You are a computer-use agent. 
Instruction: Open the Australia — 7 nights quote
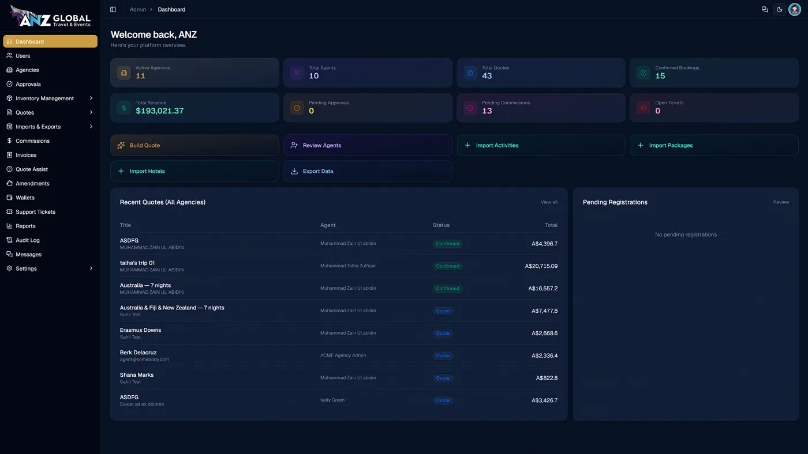tap(339, 288)
